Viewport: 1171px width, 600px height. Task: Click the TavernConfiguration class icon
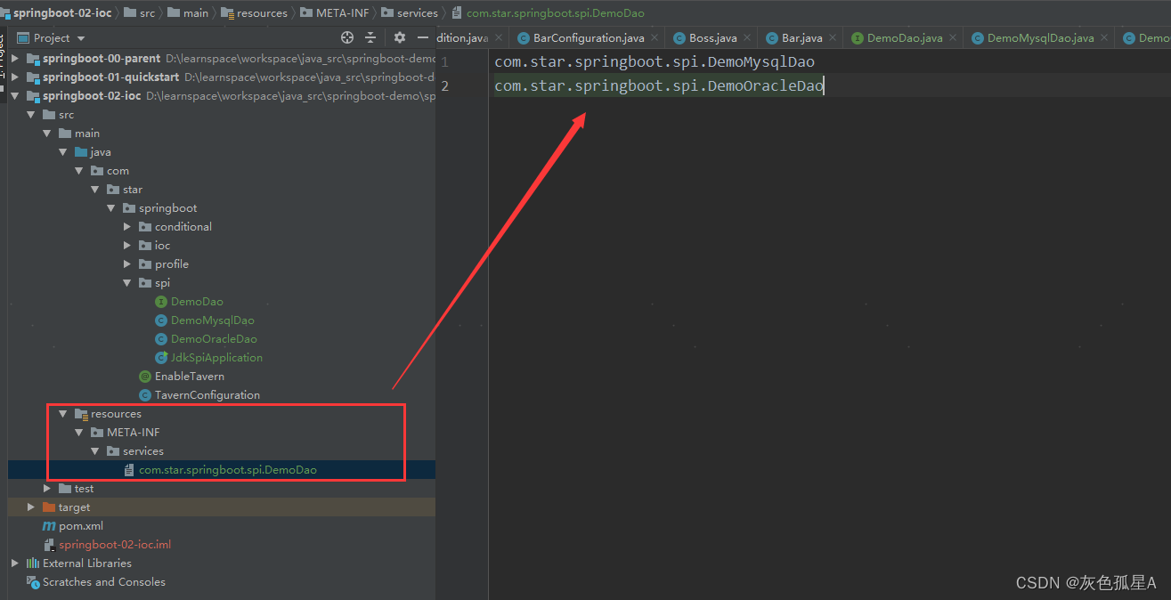[145, 395]
